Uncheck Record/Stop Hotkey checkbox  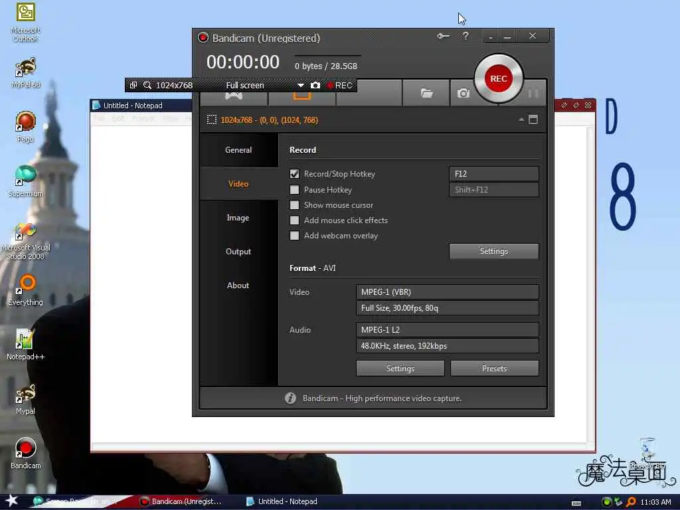(294, 174)
